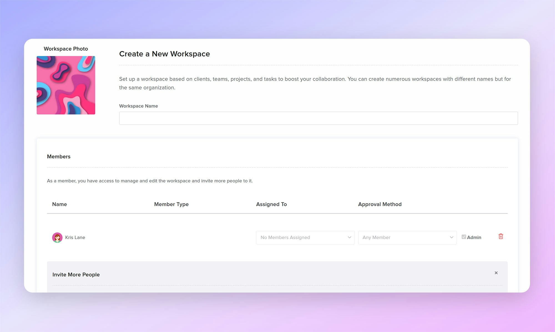This screenshot has width=555, height=332.
Task: Toggle the Admin checkbox
Action: click(464, 237)
